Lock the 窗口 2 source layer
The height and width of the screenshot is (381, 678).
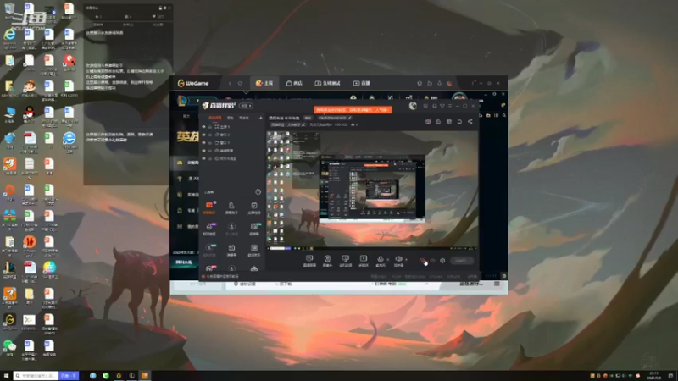210,135
